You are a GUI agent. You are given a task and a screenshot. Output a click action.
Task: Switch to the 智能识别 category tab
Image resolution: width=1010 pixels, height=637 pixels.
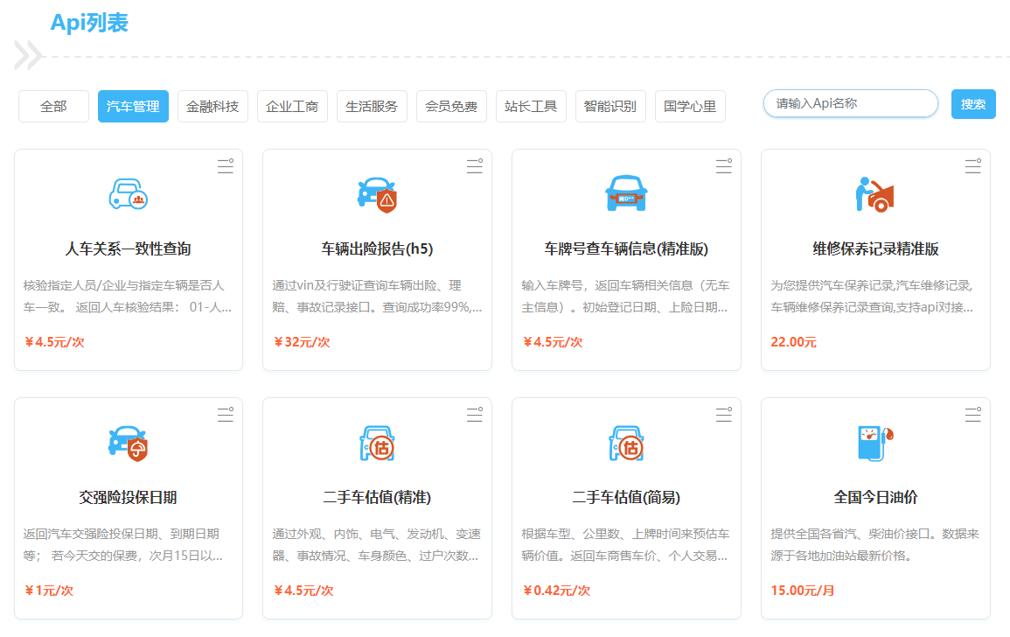click(x=610, y=107)
